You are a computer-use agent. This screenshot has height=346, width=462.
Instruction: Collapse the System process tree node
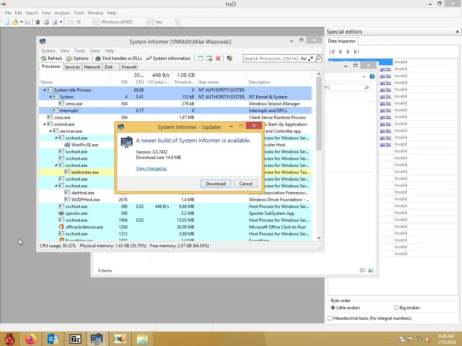tap(50, 97)
